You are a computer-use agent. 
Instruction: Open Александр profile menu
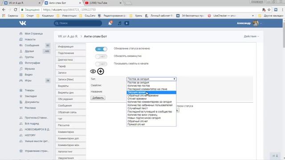(x=249, y=23)
